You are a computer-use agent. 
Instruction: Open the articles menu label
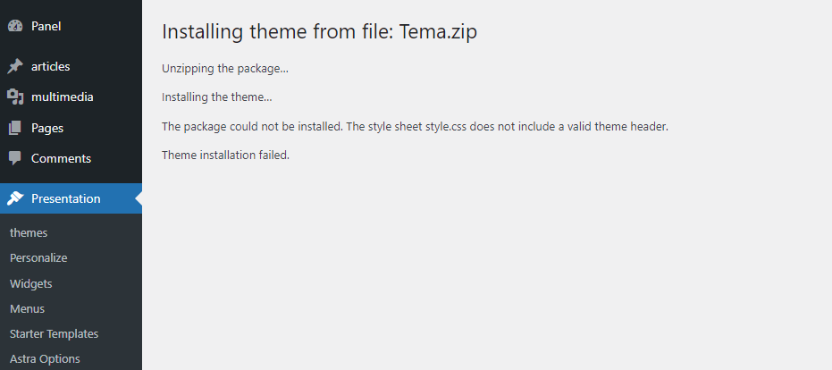tap(50, 66)
